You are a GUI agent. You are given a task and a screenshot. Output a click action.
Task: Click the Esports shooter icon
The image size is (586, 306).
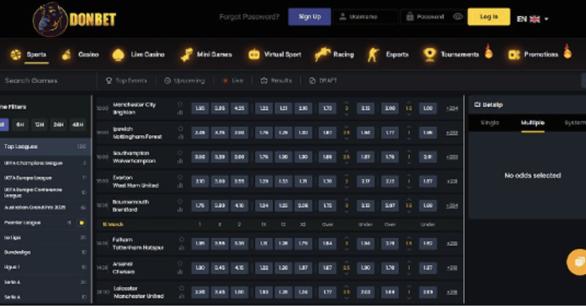(373, 55)
